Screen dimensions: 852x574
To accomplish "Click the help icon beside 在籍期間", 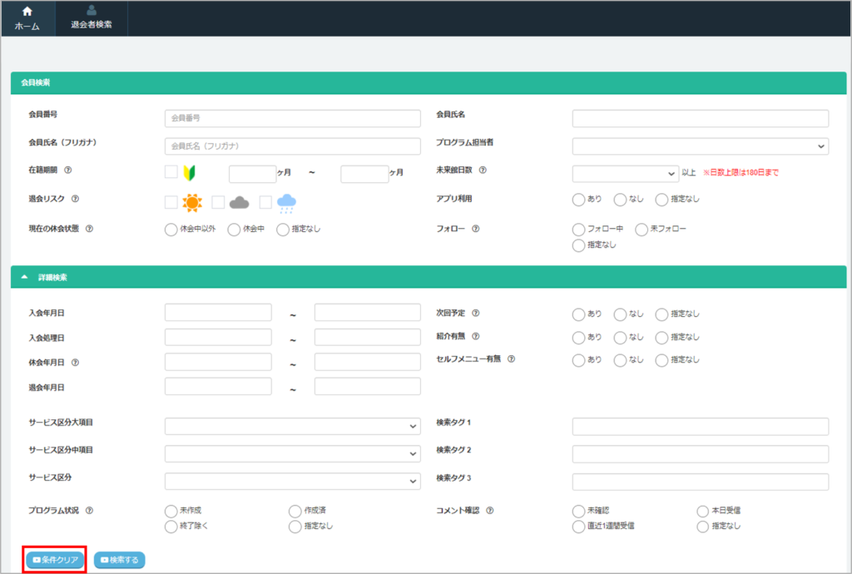I will [68, 171].
